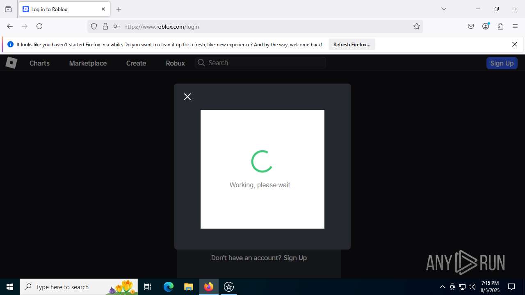
Task: Click the Roblox search magnifier icon
Action: 201,63
